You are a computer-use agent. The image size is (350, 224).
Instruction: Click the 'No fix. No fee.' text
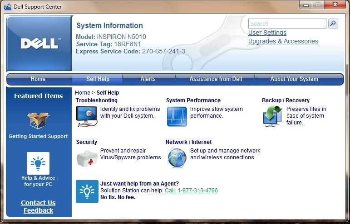[x=118, y=197]
